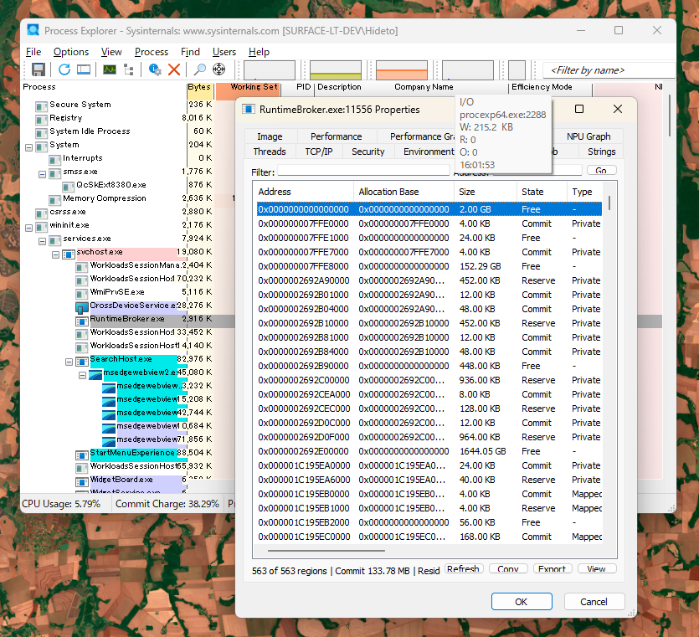Collapse the svchost.exe tree node

pos(56,254)
